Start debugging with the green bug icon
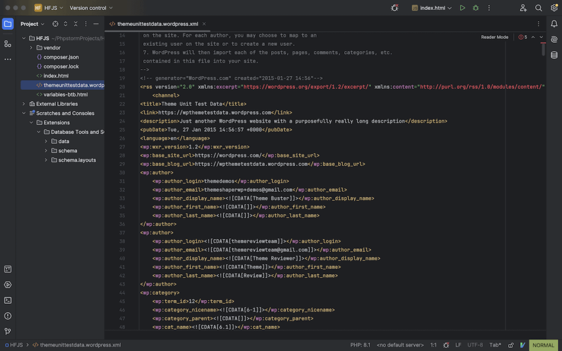This screenshot has height=351, width=562. click(x=476, y=8)
